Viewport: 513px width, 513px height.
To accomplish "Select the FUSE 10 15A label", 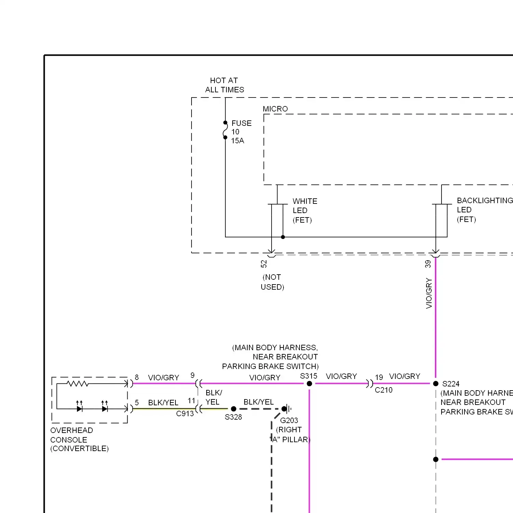I will pos(241,132).
